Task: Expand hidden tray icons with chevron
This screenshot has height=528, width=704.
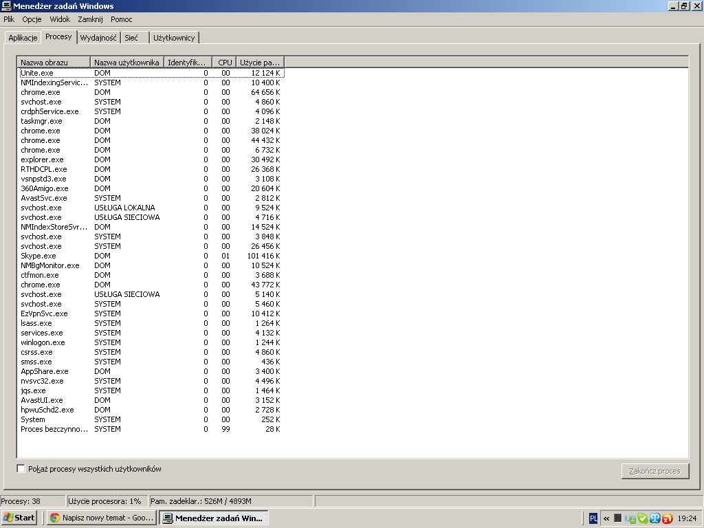Action: click(606, 518)
